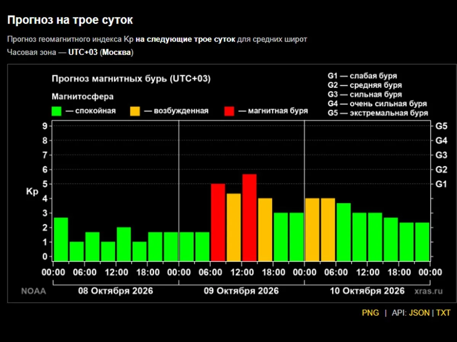Screen dimensions: 457x342
Task: Click the «— спокойная» legend label
Action: click(90, 111)
